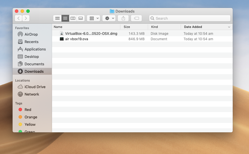Click the 143.3 MB size cell
Viewport: 249px width, 154px height.
click(x=136, y=33)
